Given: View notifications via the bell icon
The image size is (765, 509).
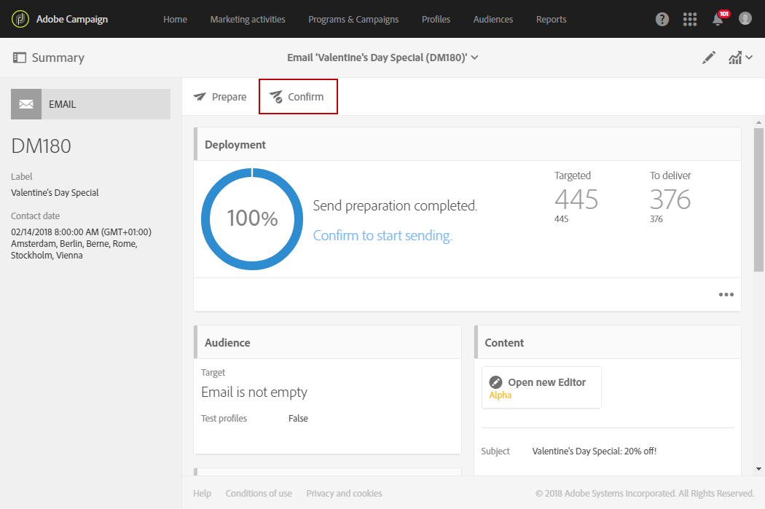Looking at the screenshot, I should pyautogui.click(x=718, y=20).
